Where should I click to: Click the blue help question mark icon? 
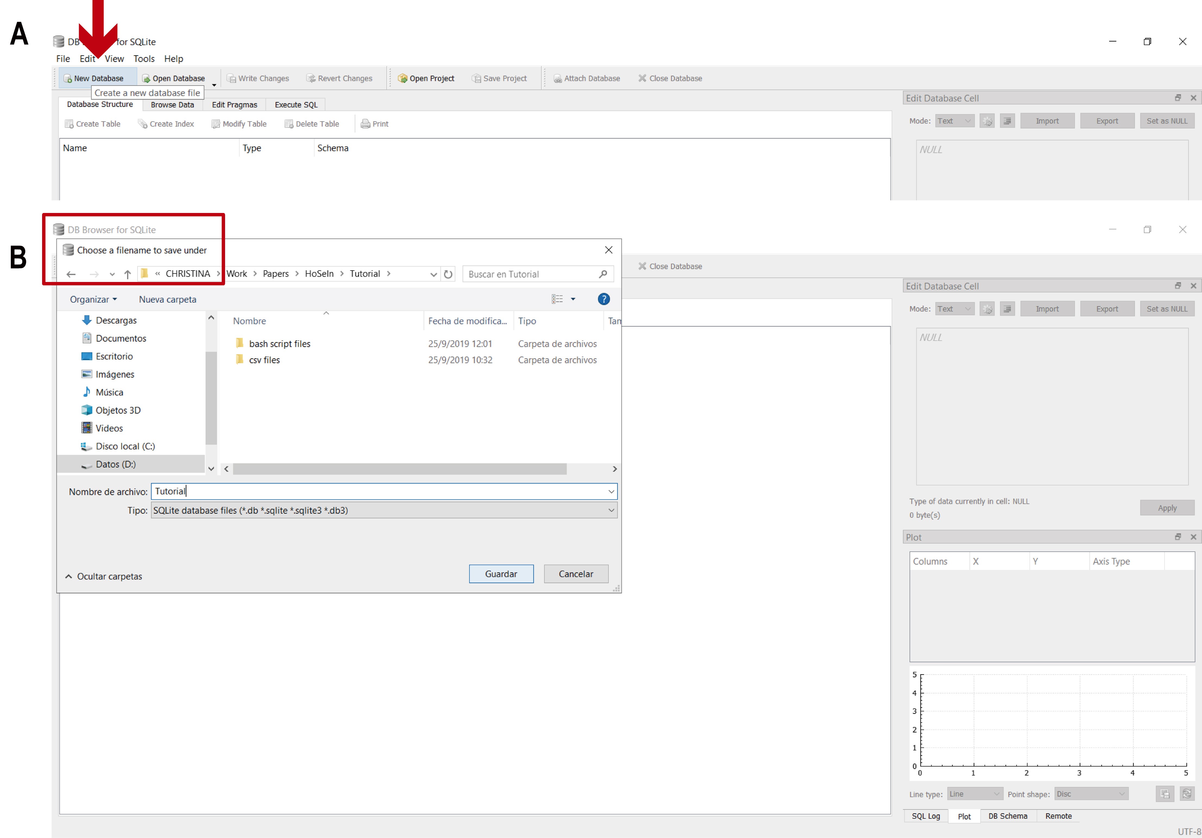click(x=604, y=299)
